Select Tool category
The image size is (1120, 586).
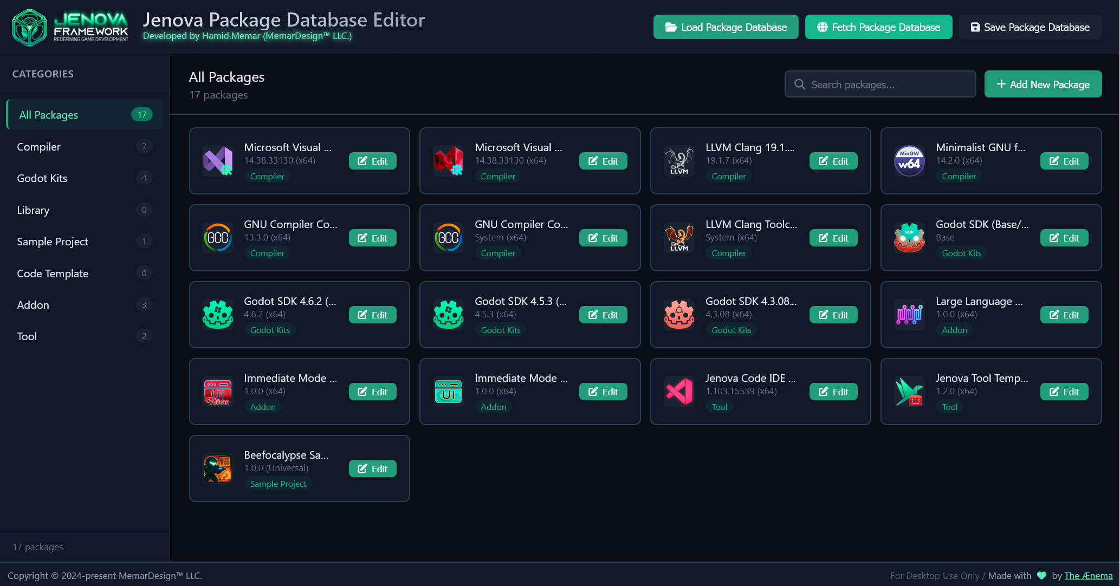85,336
